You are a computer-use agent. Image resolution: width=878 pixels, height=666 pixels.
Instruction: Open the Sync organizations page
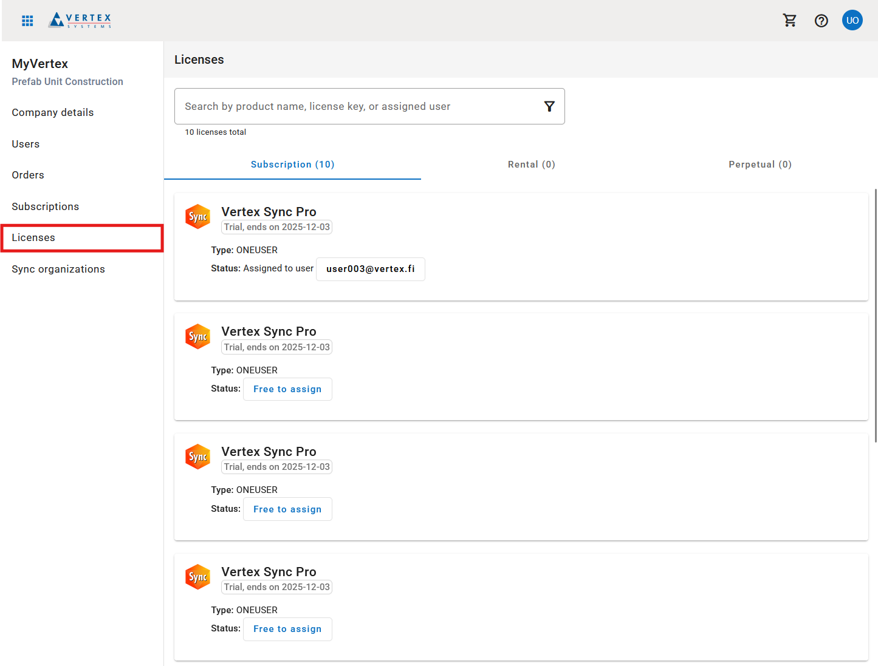[x=58, y=269]
